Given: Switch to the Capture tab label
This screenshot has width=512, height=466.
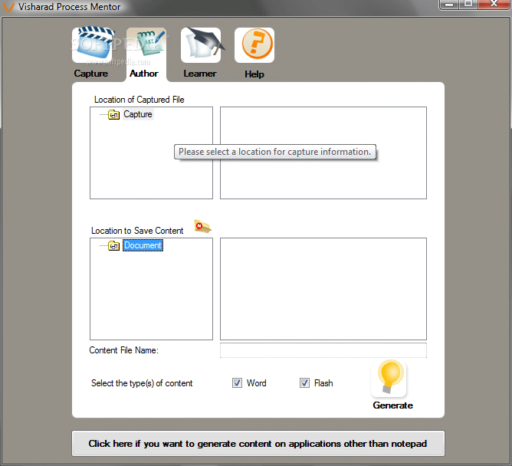Looking at the screenshot, I should click(90, 74).
